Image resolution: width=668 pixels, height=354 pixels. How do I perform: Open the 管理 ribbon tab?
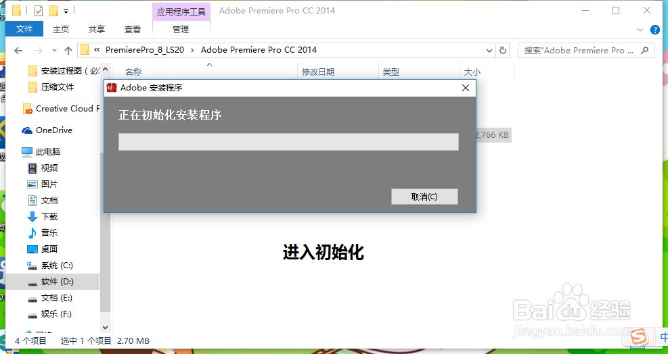[x=181, y=29]
